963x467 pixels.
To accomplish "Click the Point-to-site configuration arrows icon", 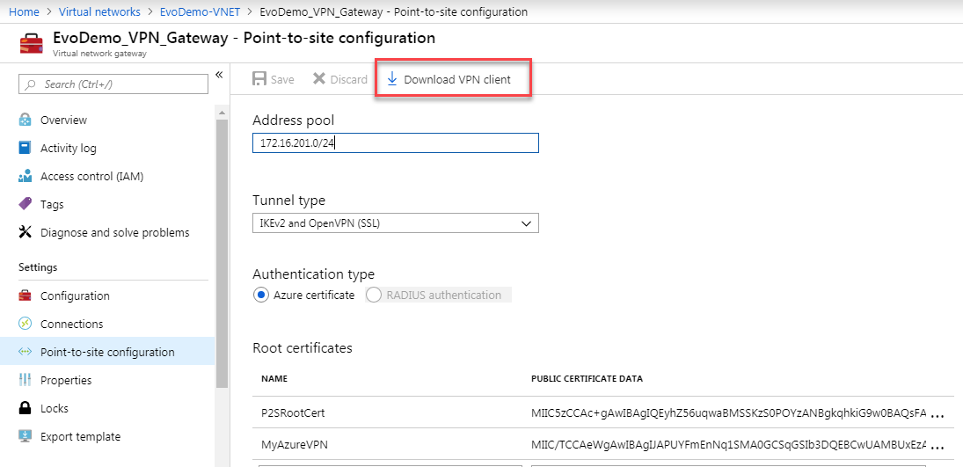I will [25, 352].
